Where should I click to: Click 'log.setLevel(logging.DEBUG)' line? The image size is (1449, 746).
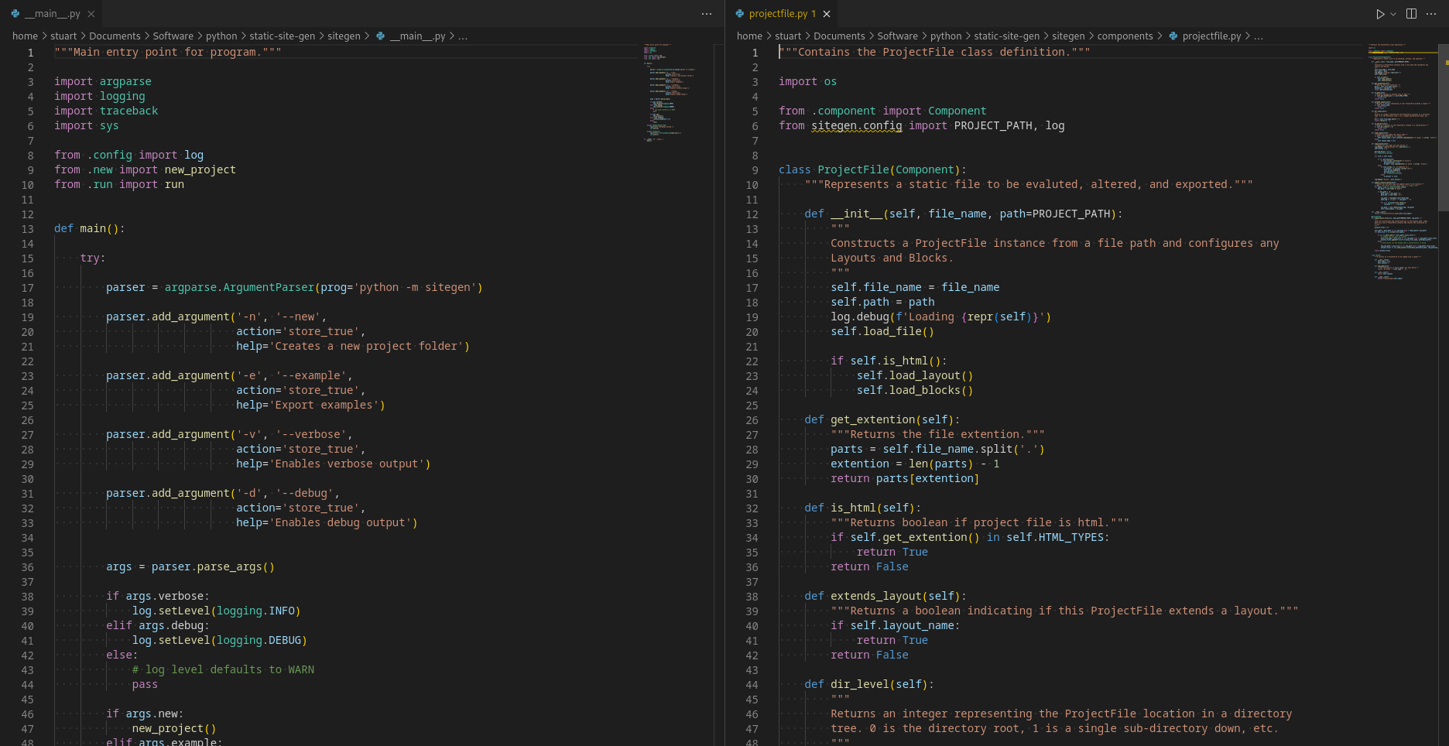pos(220,640)
